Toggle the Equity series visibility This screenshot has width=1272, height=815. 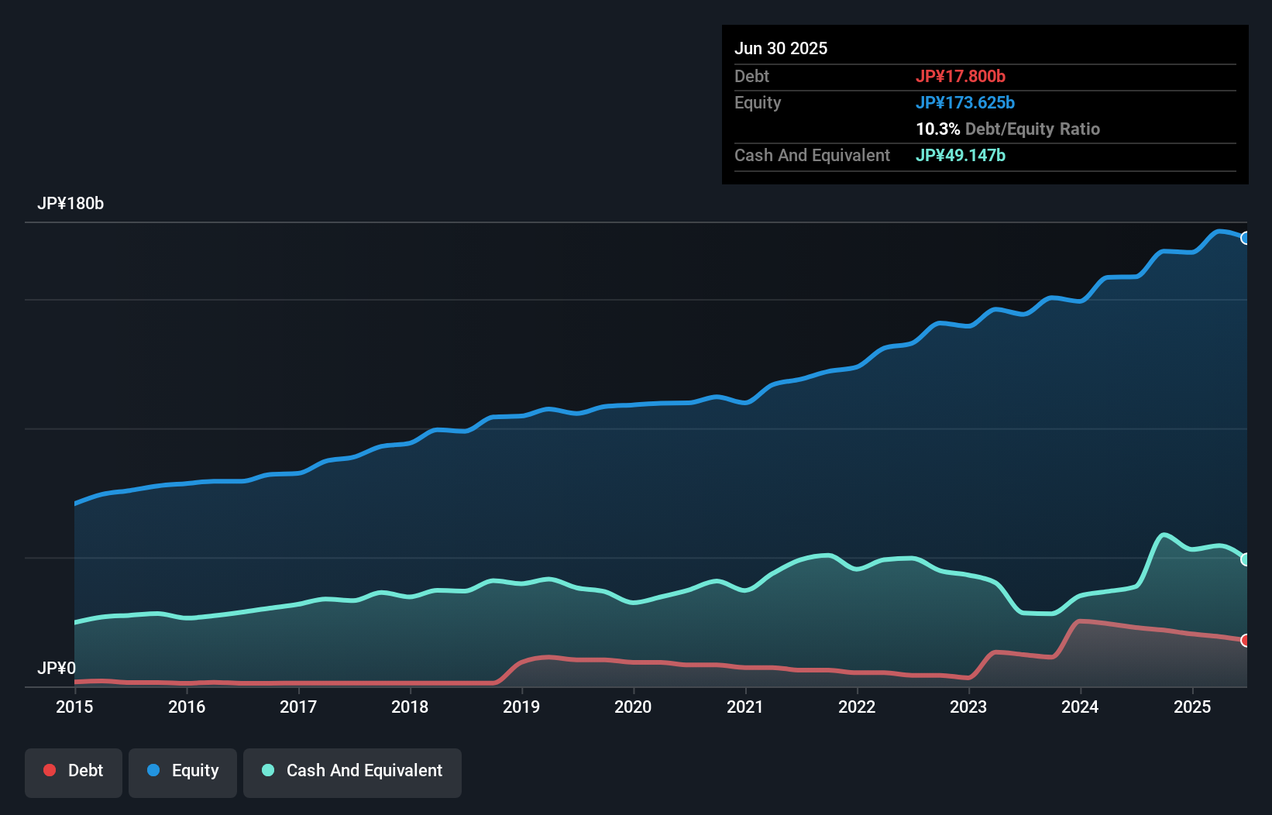[x=182, y=771]
